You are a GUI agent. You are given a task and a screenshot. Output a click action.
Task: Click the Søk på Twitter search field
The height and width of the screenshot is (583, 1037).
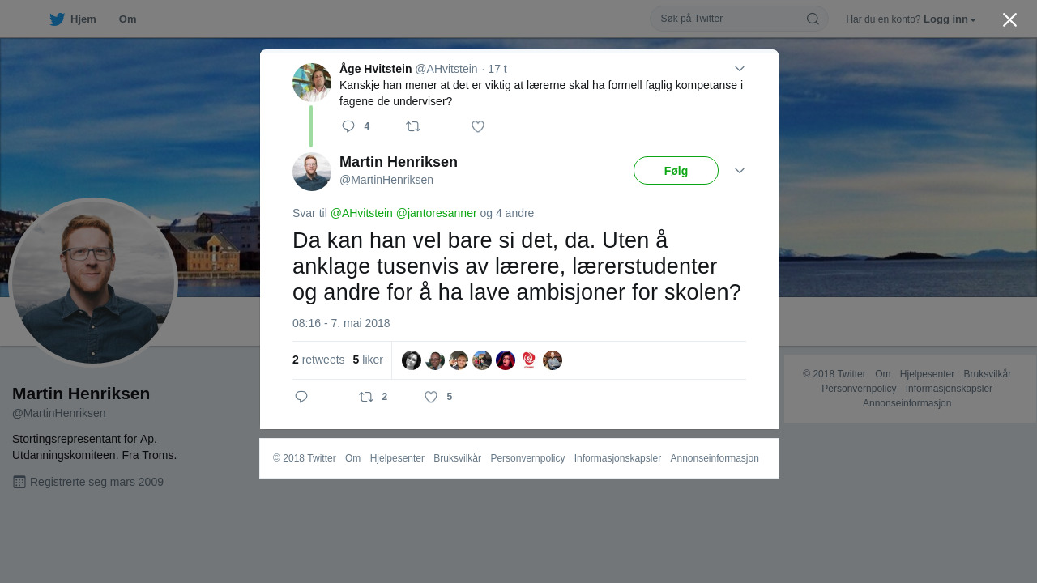click(x=739, y=19)
